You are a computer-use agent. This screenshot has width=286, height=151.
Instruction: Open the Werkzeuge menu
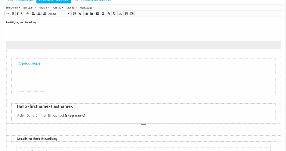click(87, 8)
